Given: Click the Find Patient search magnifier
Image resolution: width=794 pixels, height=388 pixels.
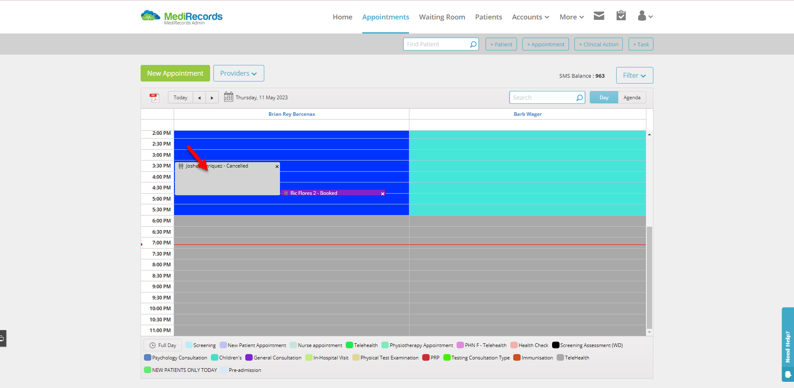Looking at the screenshot, I should tap(473, 44).
